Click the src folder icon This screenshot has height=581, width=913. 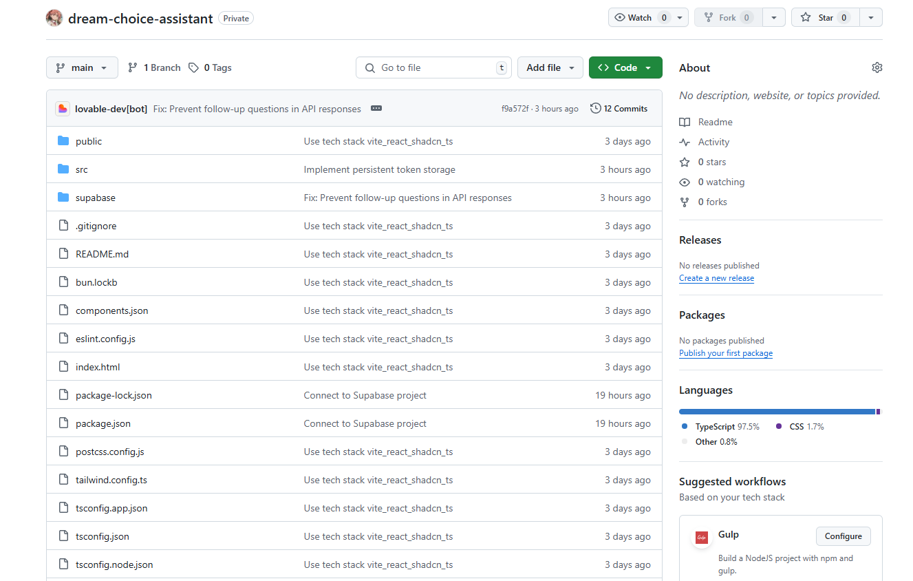tap(63, 169)
